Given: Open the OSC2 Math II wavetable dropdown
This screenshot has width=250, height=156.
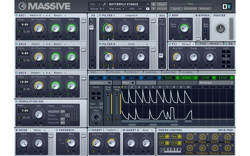Looking at the screenshot, I should click(x=37, y=44).
